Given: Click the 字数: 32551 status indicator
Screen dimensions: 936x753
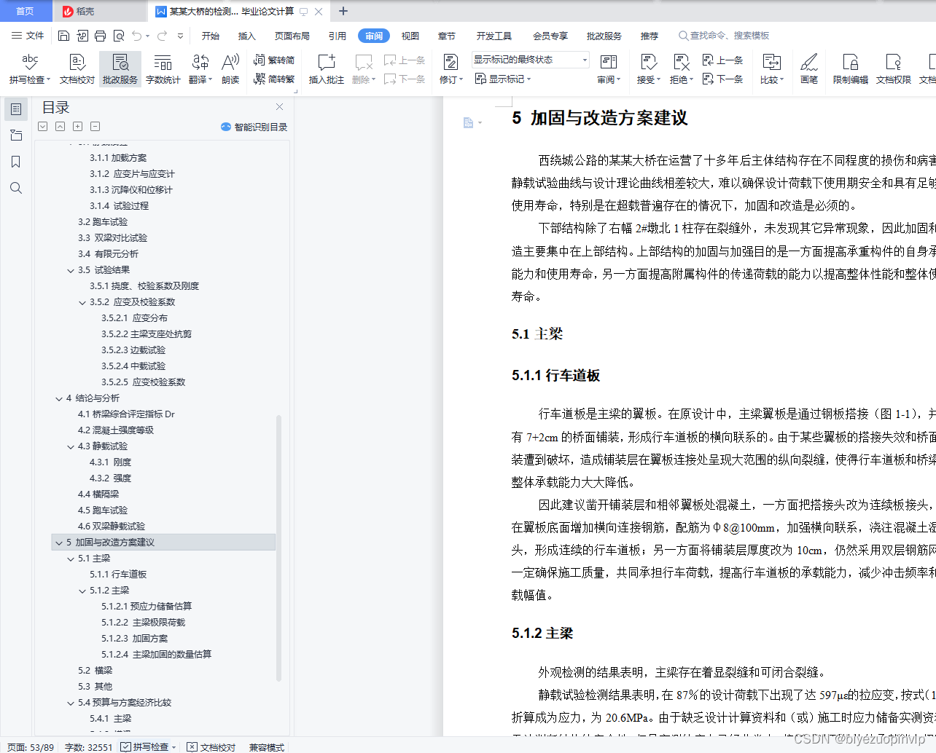Looking at the screenshot, I should click(x=89, y=747).
